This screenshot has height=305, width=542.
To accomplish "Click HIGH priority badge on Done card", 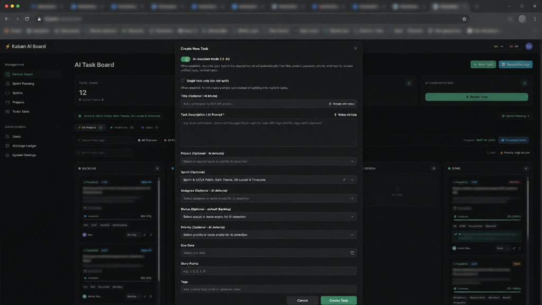I will pyautogui.click(x=517, y=264).
